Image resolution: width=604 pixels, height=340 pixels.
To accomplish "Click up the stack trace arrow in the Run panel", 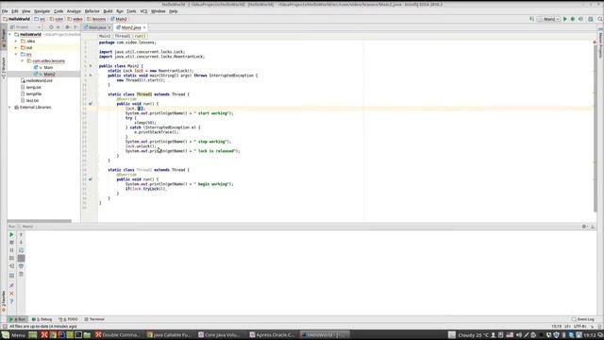I will pyautogui.click(x=21, y=234).
